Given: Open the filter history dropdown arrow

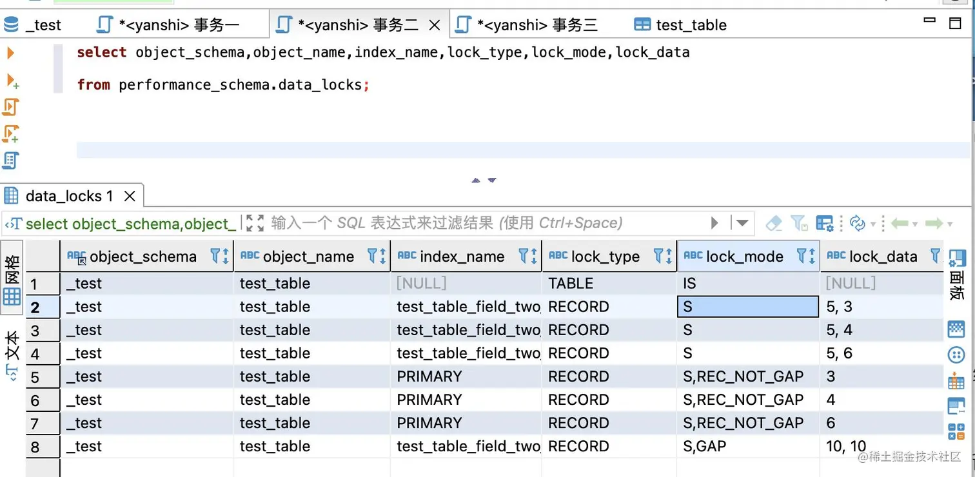Looking at the screenshot, I should click(742, 223).
